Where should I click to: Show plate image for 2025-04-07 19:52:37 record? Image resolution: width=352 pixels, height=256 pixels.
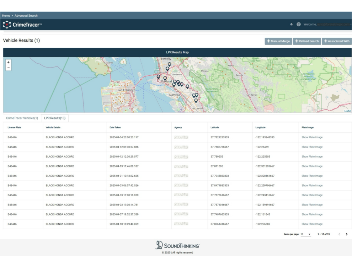[x=312, y=215]
